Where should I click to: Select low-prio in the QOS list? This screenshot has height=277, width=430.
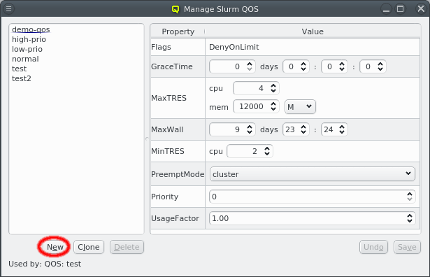[27, 50]
